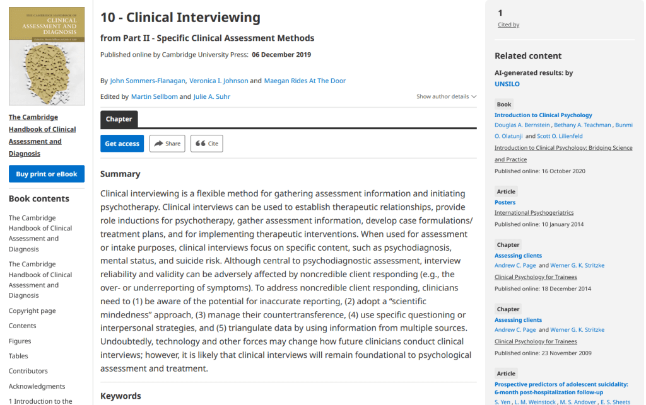Open author John Sommers-Flanagan's link
Screen dimensions: 646x405
148,81
